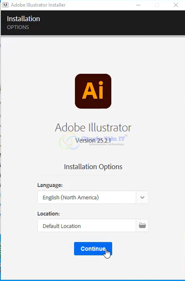Expand the Language dropdown chevron
Image resolution: width=185 pixels, height=281 pixels.
tap(142, 197)
